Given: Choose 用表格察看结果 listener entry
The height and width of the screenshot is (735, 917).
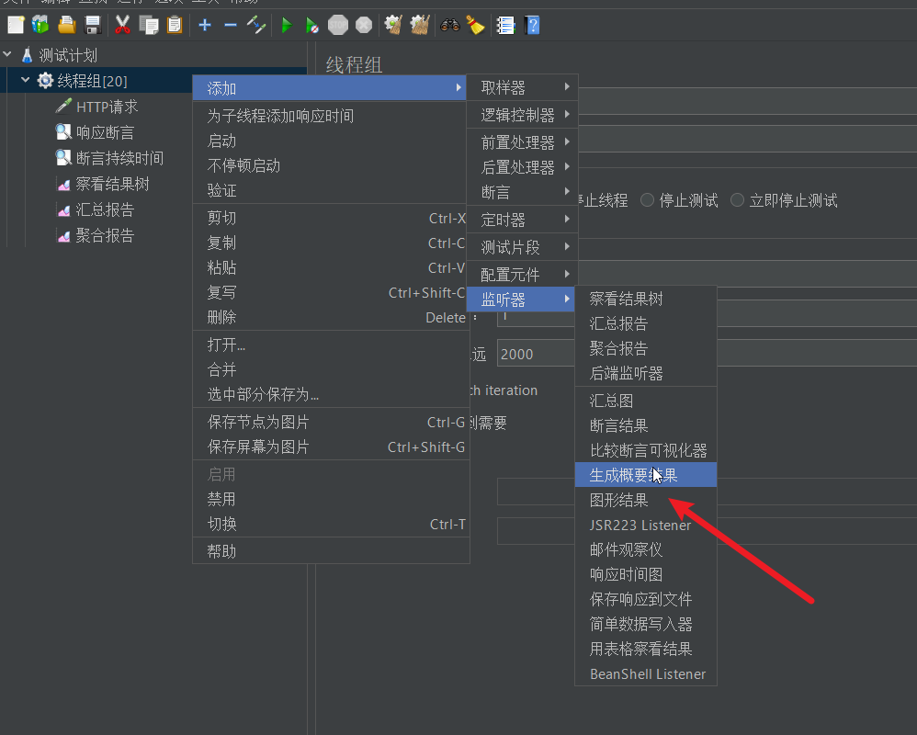Looking at the screenshot, I should pyautogui.click(x=646, y=649).
